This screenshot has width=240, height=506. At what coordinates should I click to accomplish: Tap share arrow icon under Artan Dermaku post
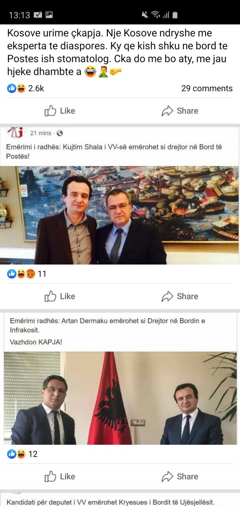point(167,477)
